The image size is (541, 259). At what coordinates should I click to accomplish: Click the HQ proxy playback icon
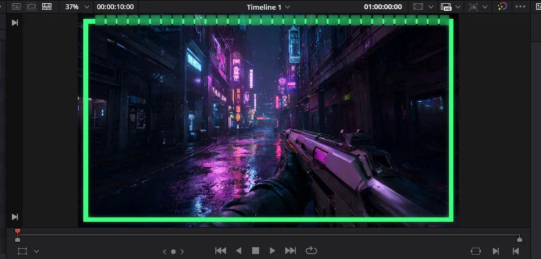[x=446, y=7]
